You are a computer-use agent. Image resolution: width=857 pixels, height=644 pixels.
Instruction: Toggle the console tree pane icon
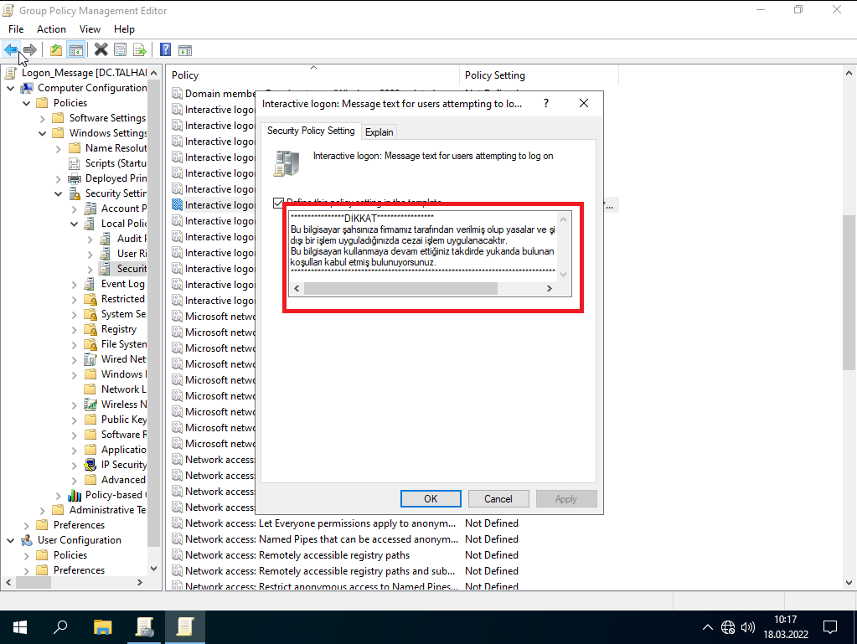click(x=76, y=50)
